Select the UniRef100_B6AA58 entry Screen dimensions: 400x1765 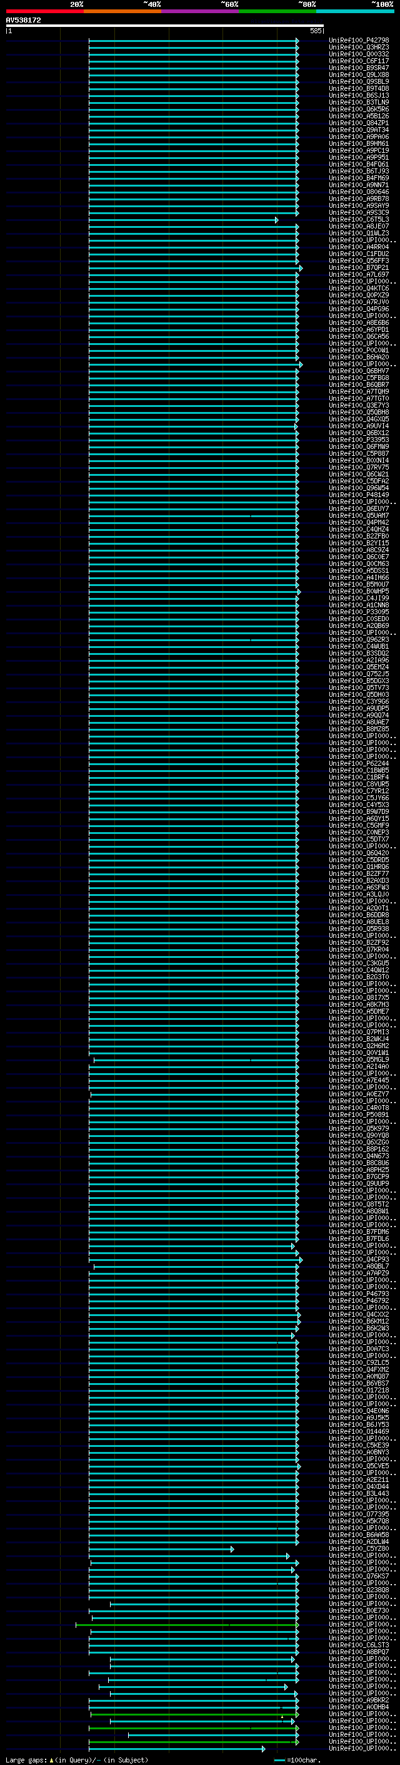point(359,1535)
